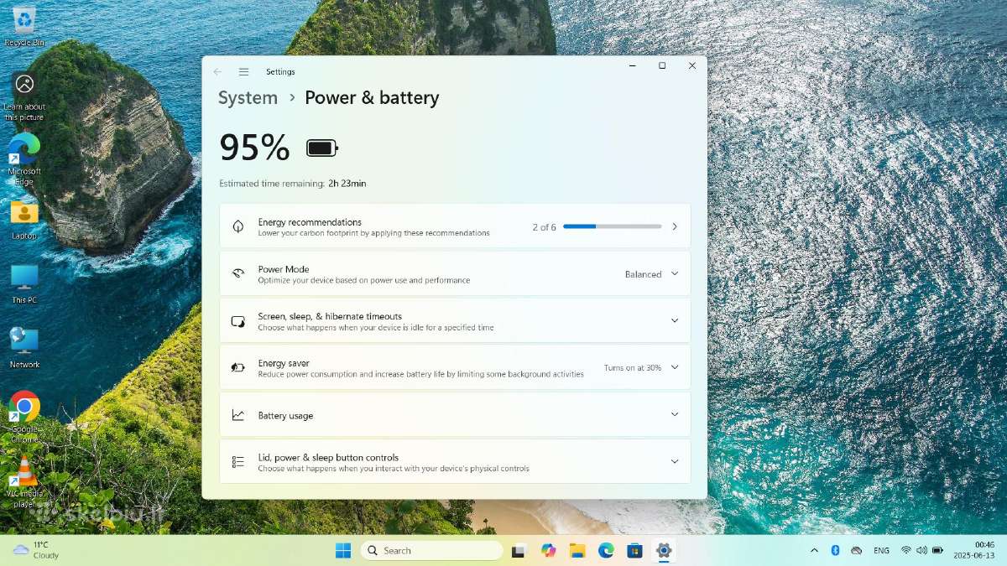Open the Power Mode 'Balanced' dropdown
1007x566 pixels.
click(652, 274)
